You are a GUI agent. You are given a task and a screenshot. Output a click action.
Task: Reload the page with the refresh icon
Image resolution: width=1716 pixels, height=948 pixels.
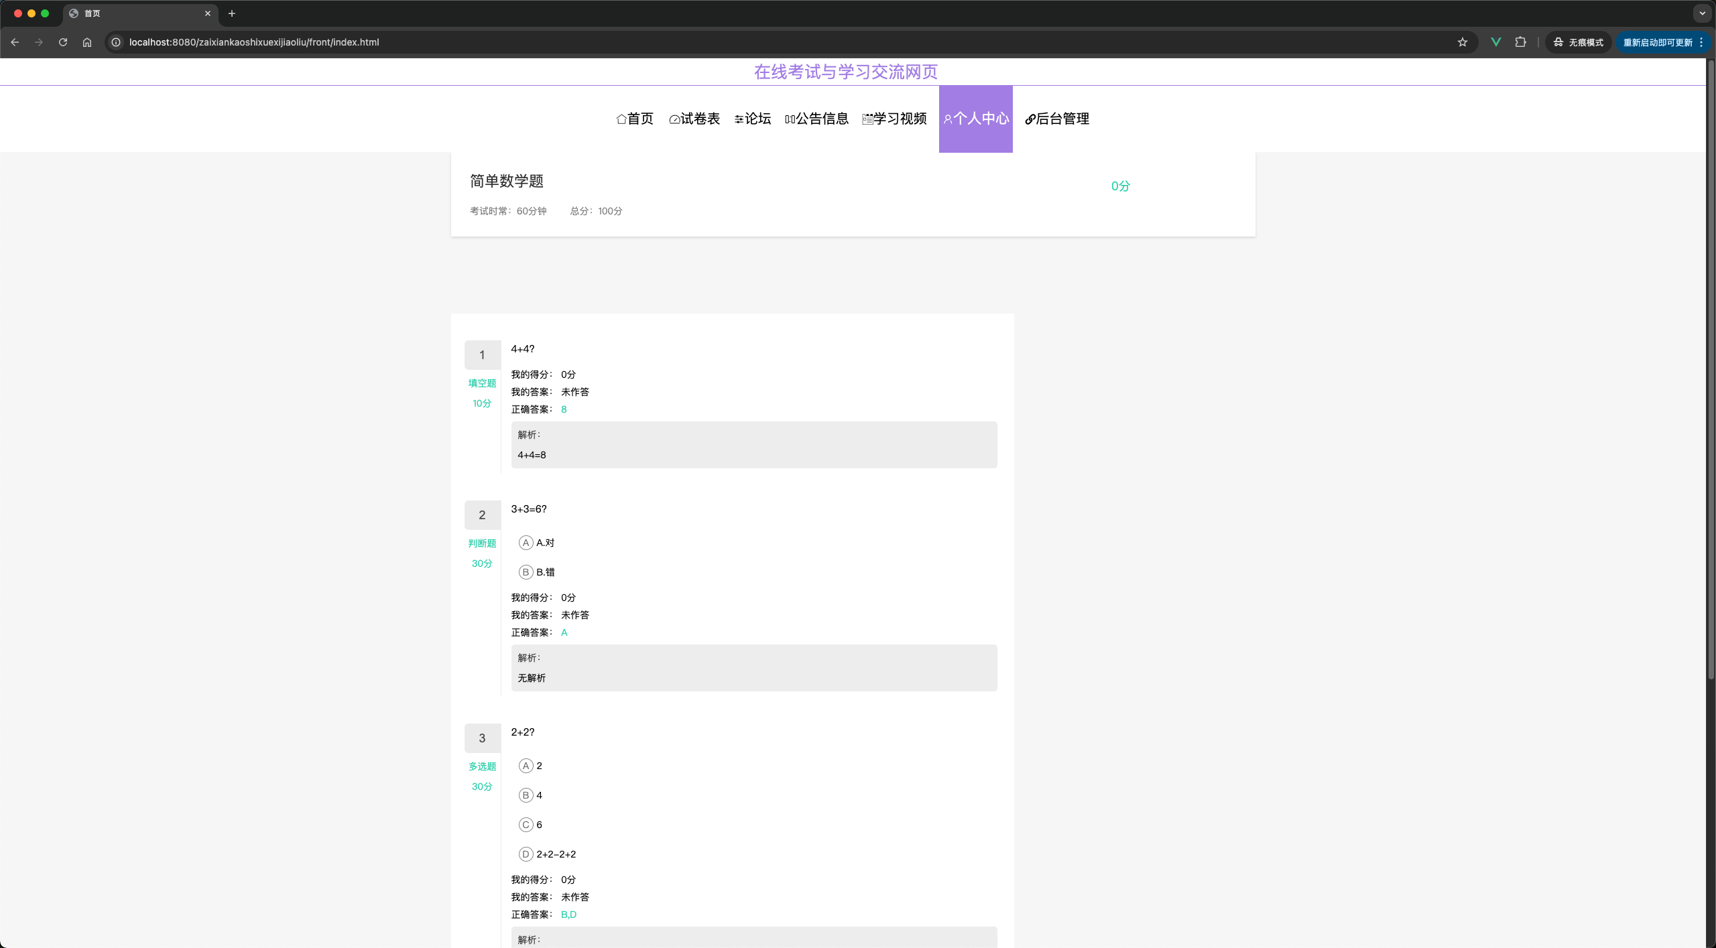click(63, 42)
